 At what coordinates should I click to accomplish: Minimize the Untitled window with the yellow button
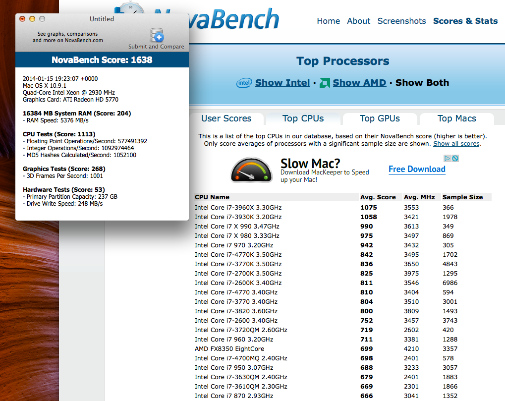(x=32, y=19)
